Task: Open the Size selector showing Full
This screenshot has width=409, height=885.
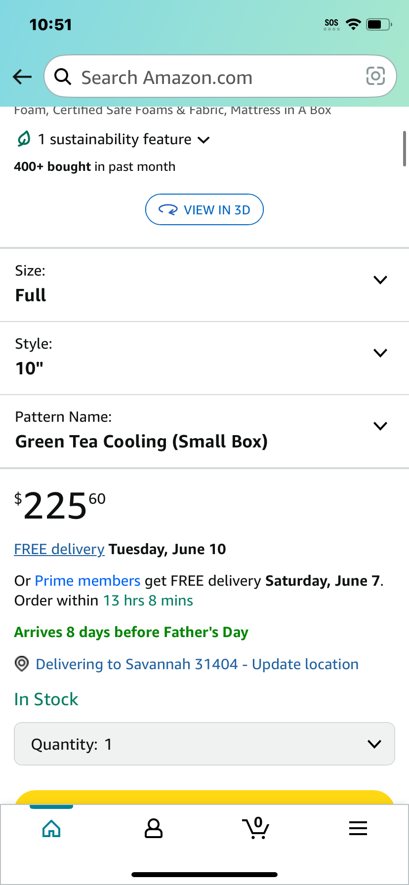Action: (x=204, y=284)
